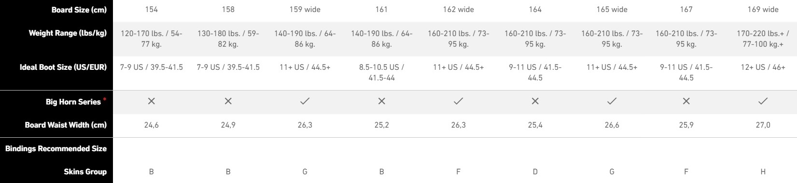Select the Board Size (cm) row header
The width and height of the screenshot is (797, 183).
click(79, 10)
